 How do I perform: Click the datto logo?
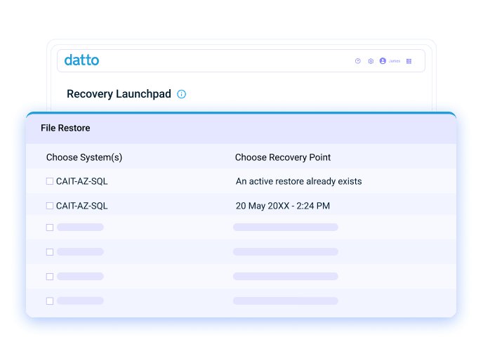click(x=81, y=60)
